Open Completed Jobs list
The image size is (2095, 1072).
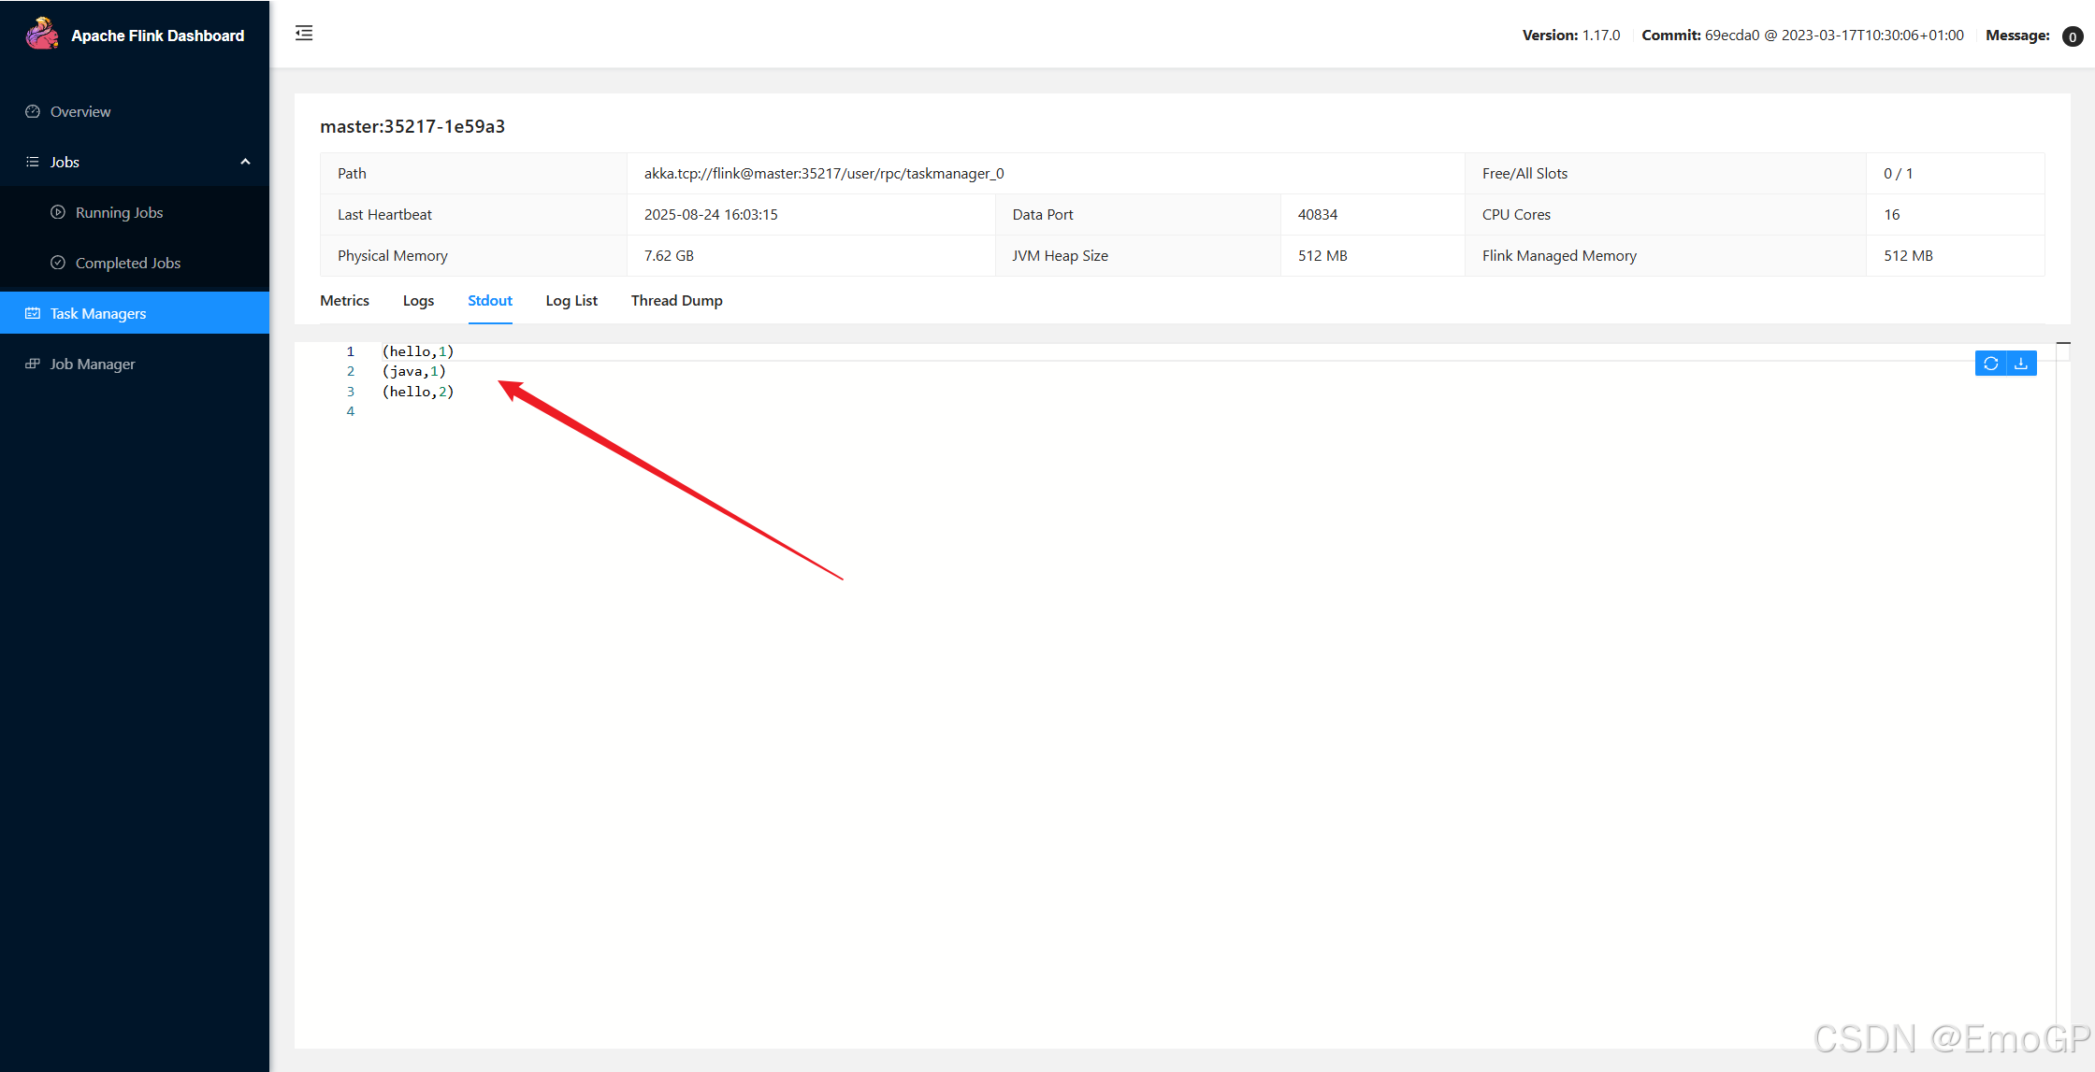[135, 263]
